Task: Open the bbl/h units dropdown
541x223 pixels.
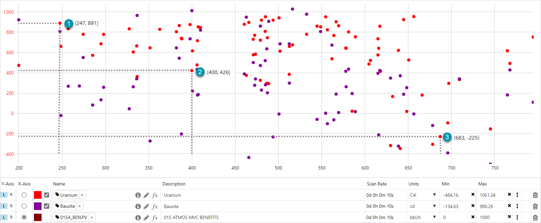Action: [x=434, y=217]
